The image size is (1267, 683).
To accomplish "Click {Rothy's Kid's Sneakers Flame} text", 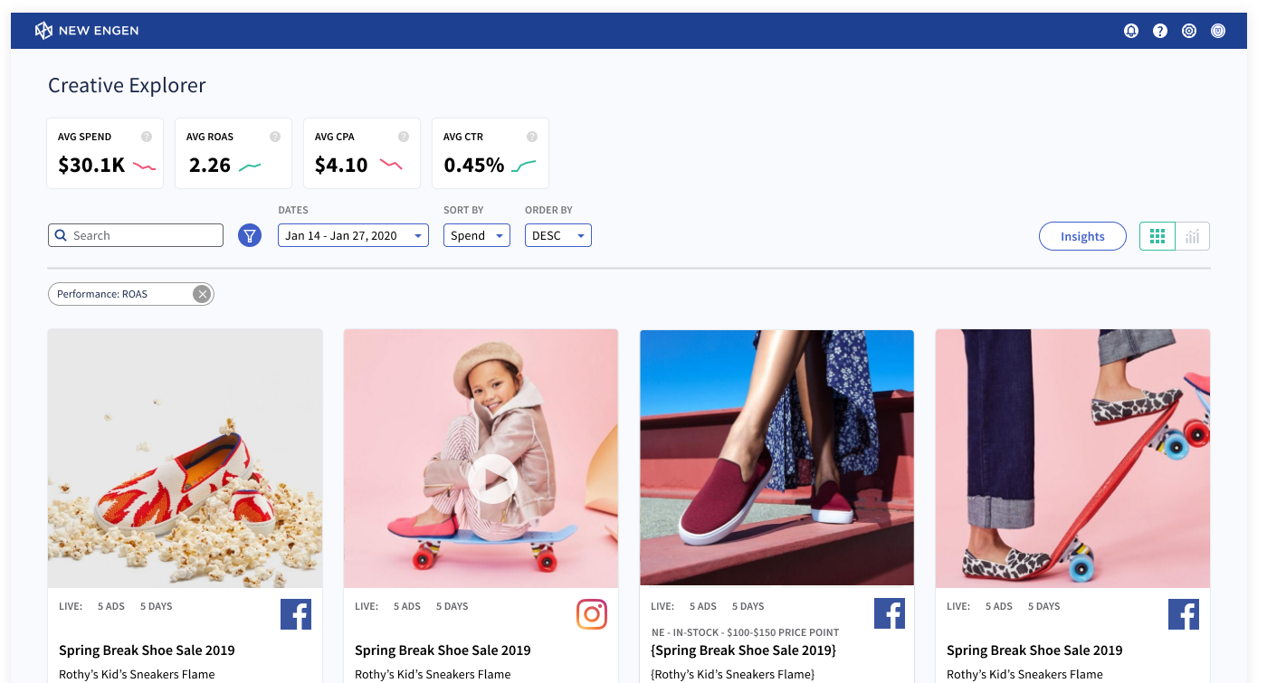I will tap(733, 674).
